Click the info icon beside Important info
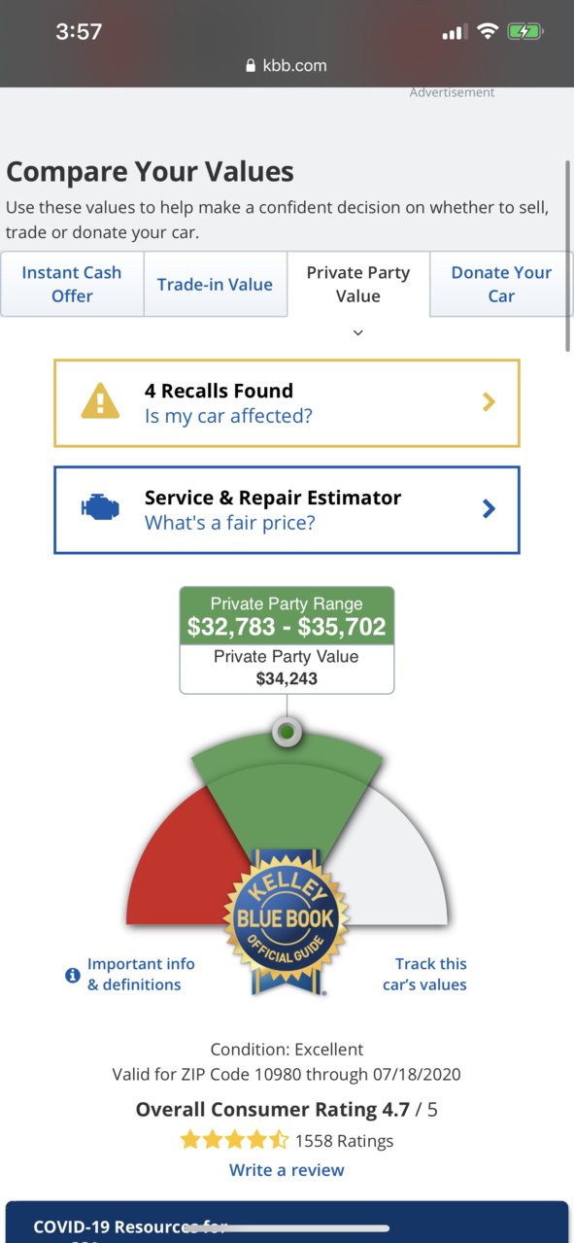The width and height of the screenshot is (574, 1243). [x=72, y=975]
